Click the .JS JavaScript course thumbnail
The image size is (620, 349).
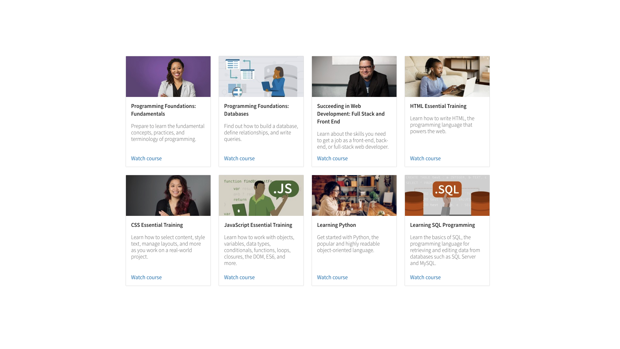tap(261, 196)
